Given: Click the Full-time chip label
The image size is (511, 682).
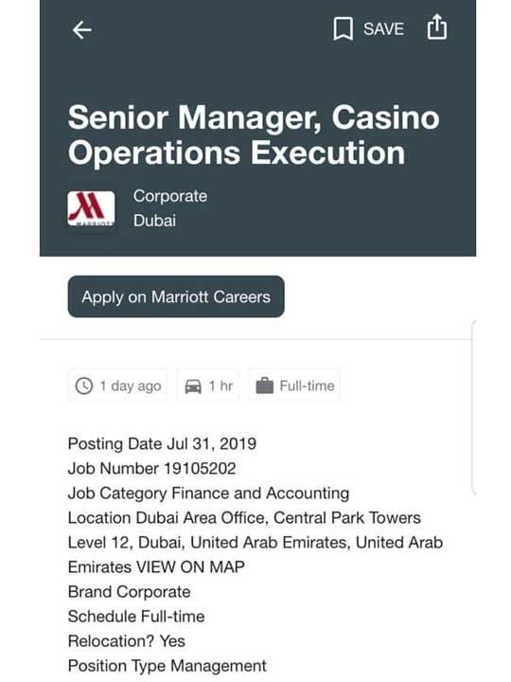Looking at the screenshot, I should pyautogui.click(x=307, y=386).
